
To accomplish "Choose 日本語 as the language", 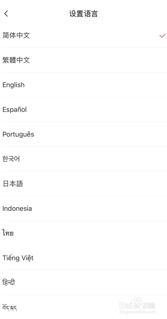I will pyautogui.click(x=84, y=184).
